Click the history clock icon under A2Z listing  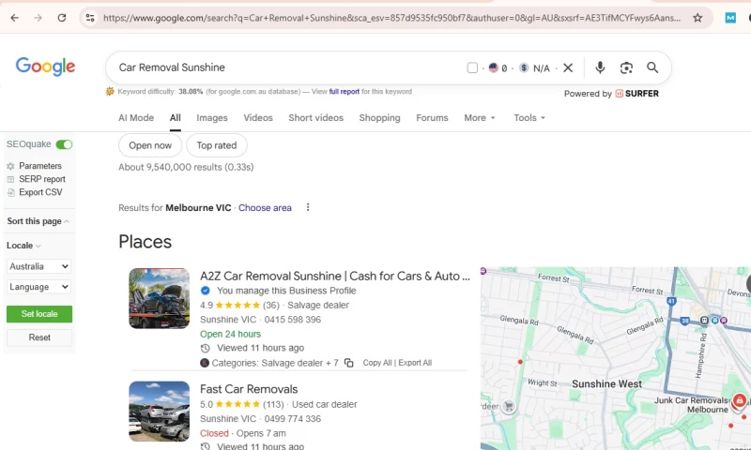[205, 348]
